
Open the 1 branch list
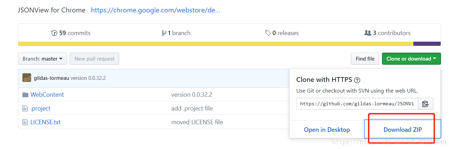(176, 33)
